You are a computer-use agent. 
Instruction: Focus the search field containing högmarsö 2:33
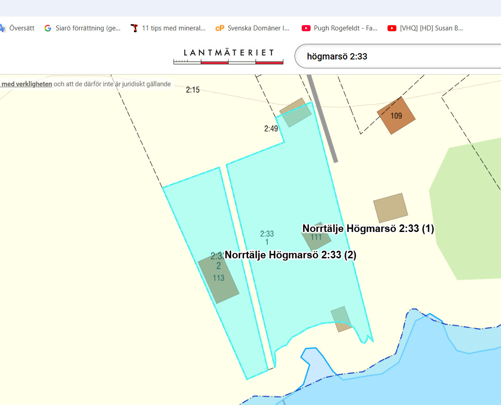[x=393, y=56]
